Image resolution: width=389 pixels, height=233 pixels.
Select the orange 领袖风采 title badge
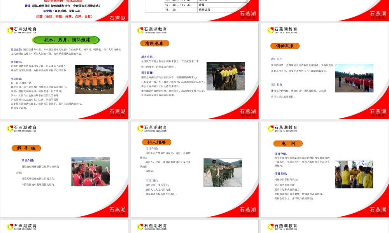pyautogui.click(x=285, y=46)
